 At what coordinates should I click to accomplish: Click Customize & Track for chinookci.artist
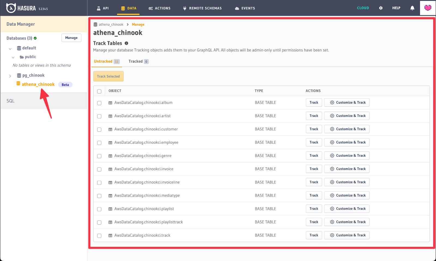[347, 116]
